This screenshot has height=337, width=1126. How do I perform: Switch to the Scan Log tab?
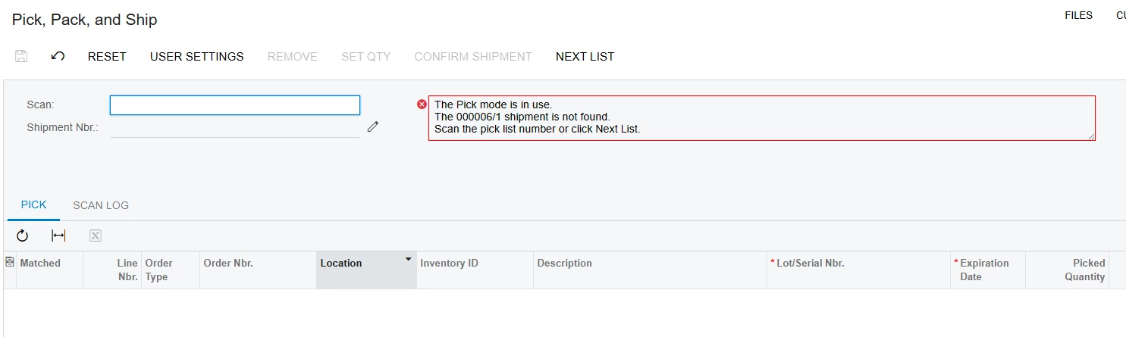click(101, 205)
